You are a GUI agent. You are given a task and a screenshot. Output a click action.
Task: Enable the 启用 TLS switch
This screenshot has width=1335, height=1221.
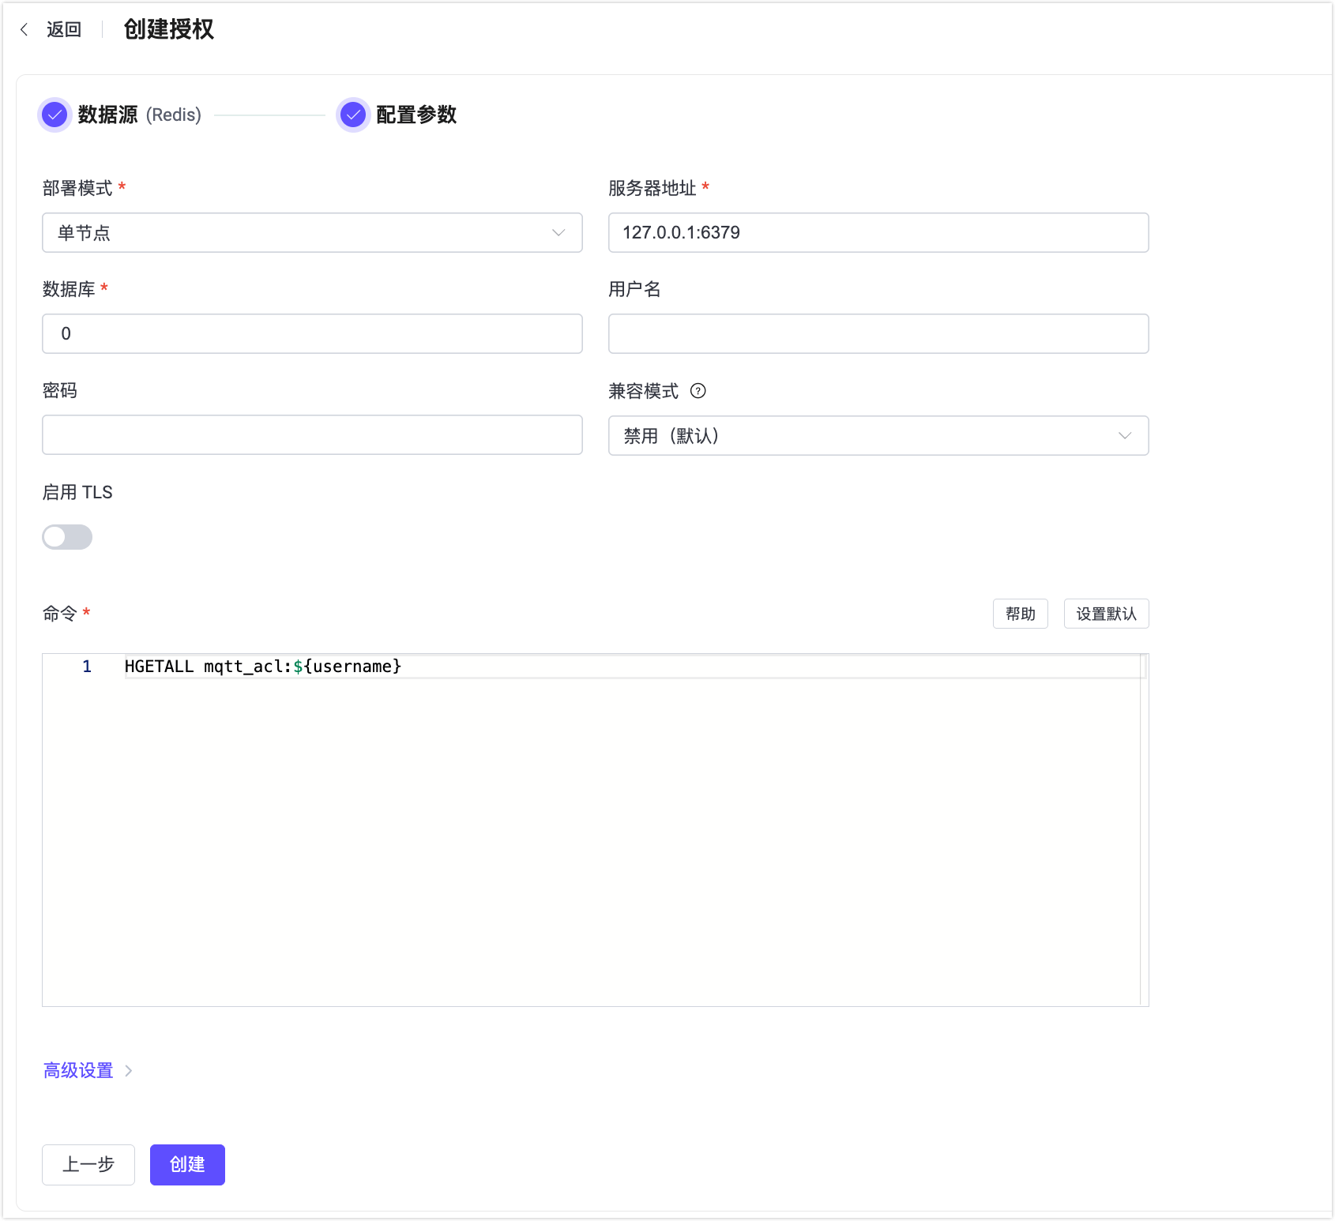coord(67,537)
